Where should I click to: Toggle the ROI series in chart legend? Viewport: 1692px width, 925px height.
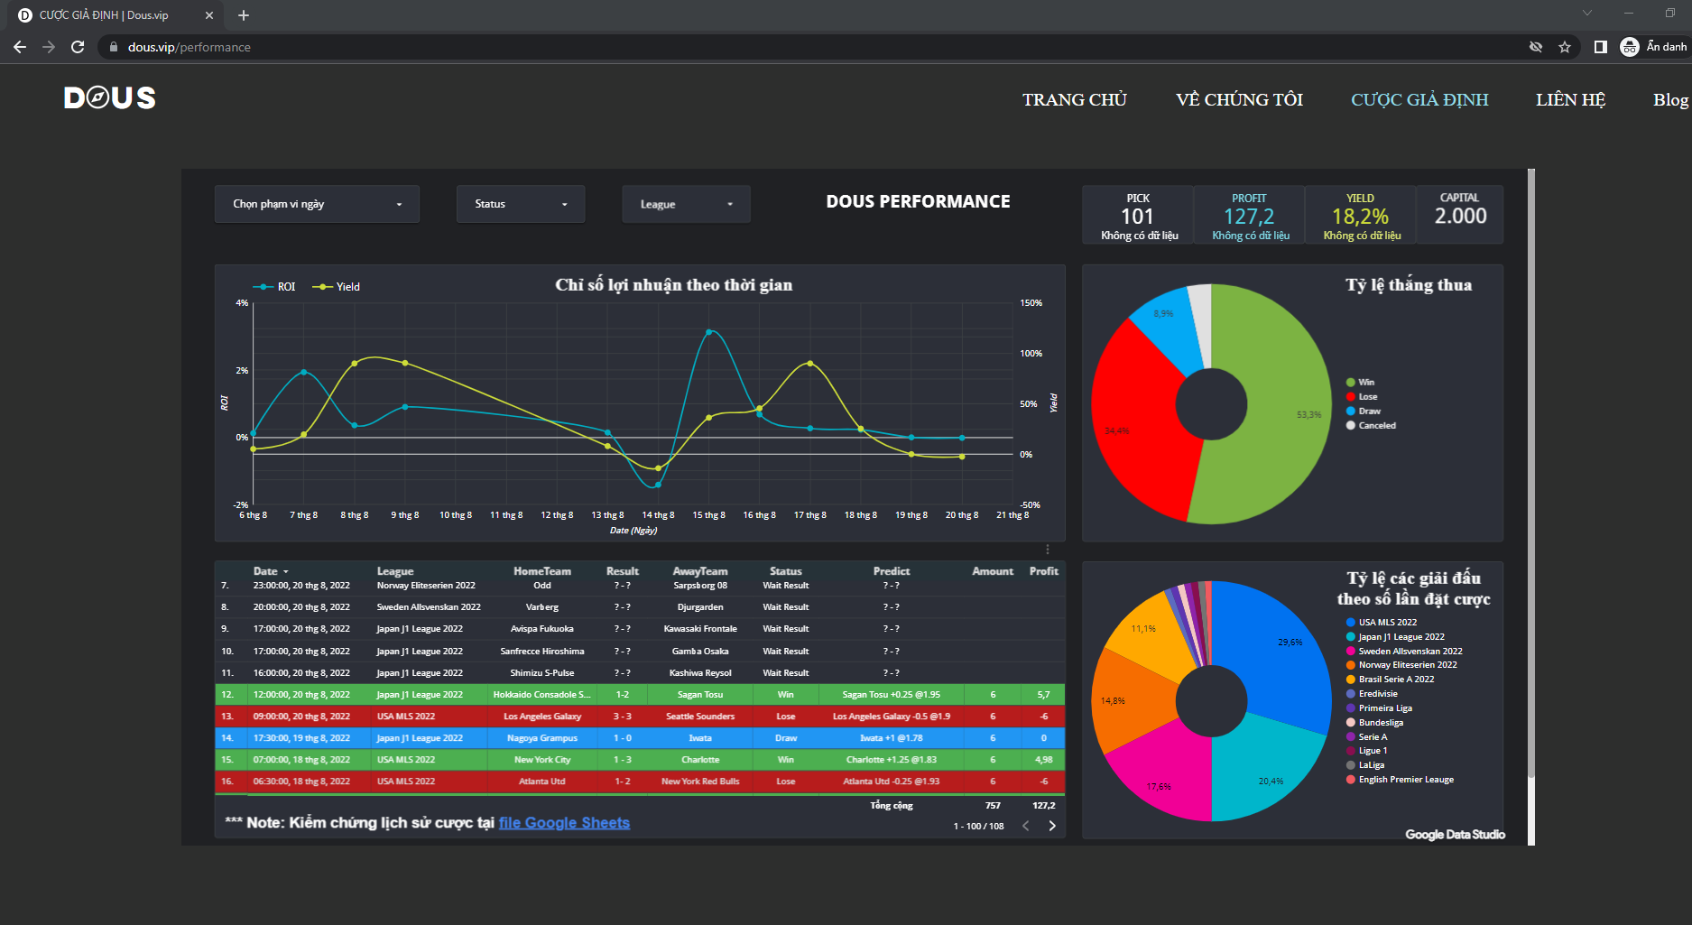click(x=275, y=287)
